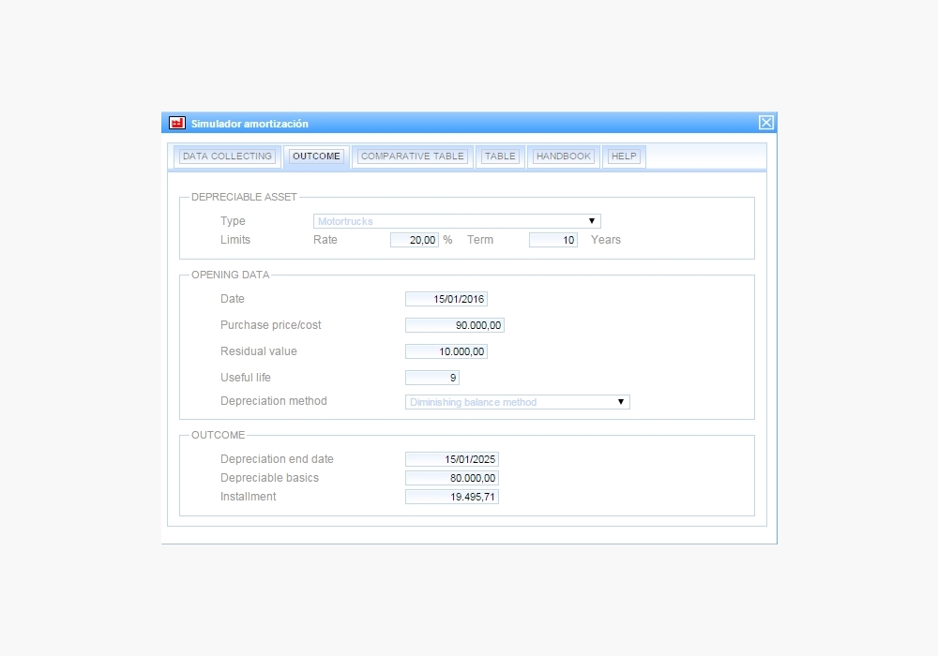Viewport: 938px width, 656px height.
Task: Select the Purchase price/cost field
Action: coord(455,325)
